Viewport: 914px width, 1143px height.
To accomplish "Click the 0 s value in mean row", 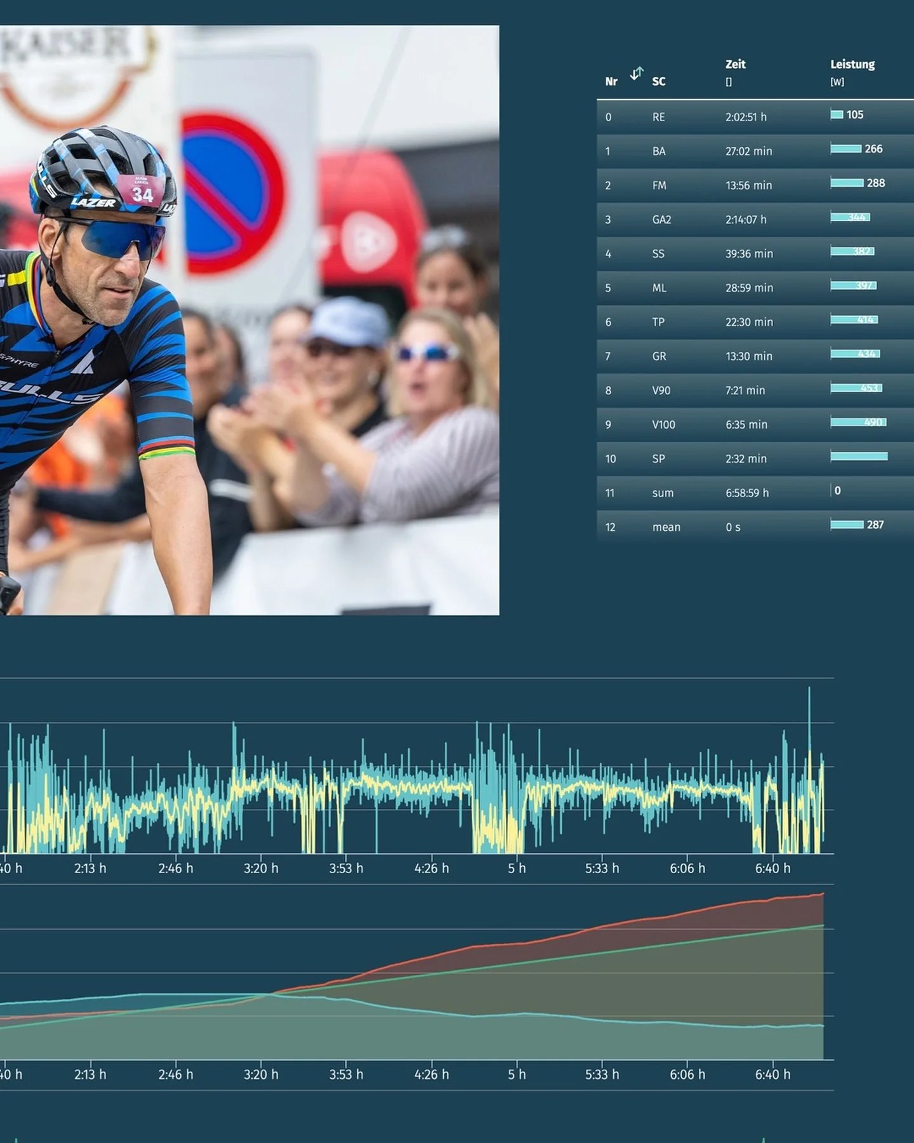I will click(x=733, y=528).
